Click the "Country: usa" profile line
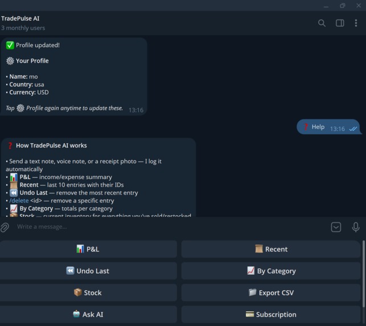 coord(25,84)
